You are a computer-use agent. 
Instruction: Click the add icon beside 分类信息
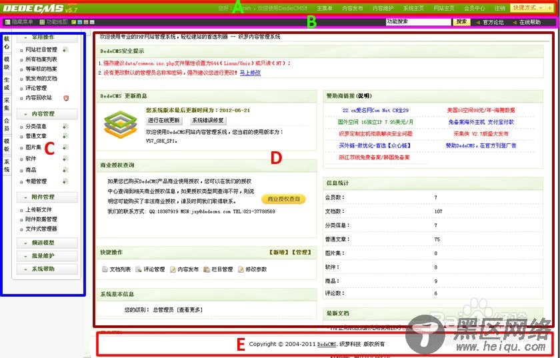[65, 126]
